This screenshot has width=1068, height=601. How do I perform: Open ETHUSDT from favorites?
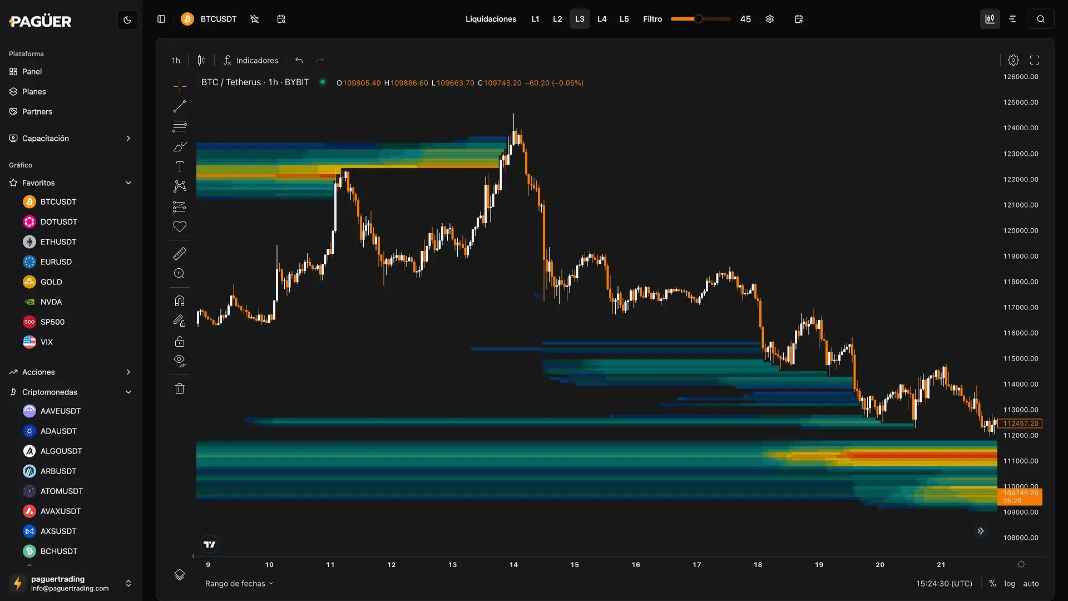[58, 242]
